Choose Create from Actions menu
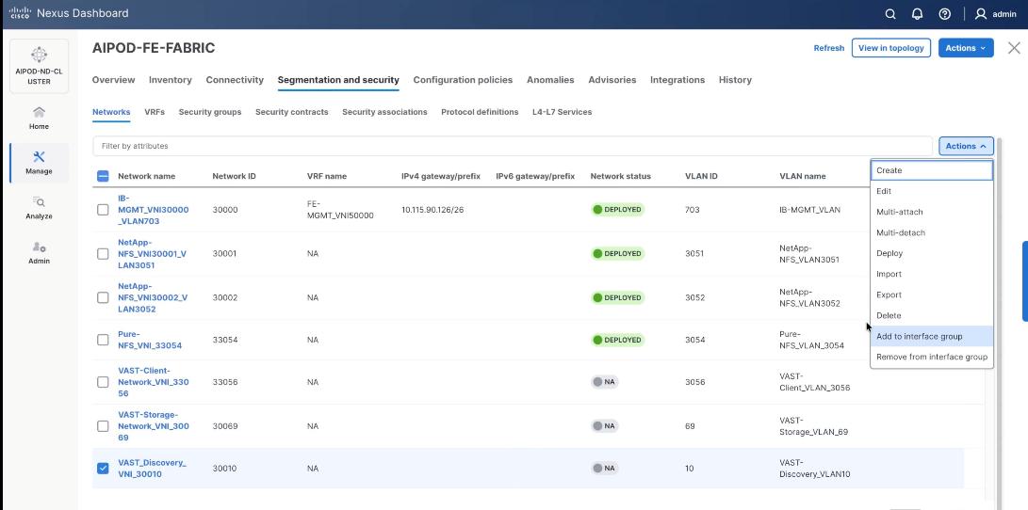Screen dimensions: 1028x510 pyautogui.click(x=932, y=170)
